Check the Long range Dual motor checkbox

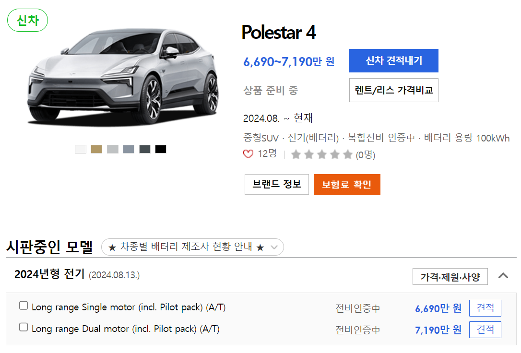(x=24, y=327)
